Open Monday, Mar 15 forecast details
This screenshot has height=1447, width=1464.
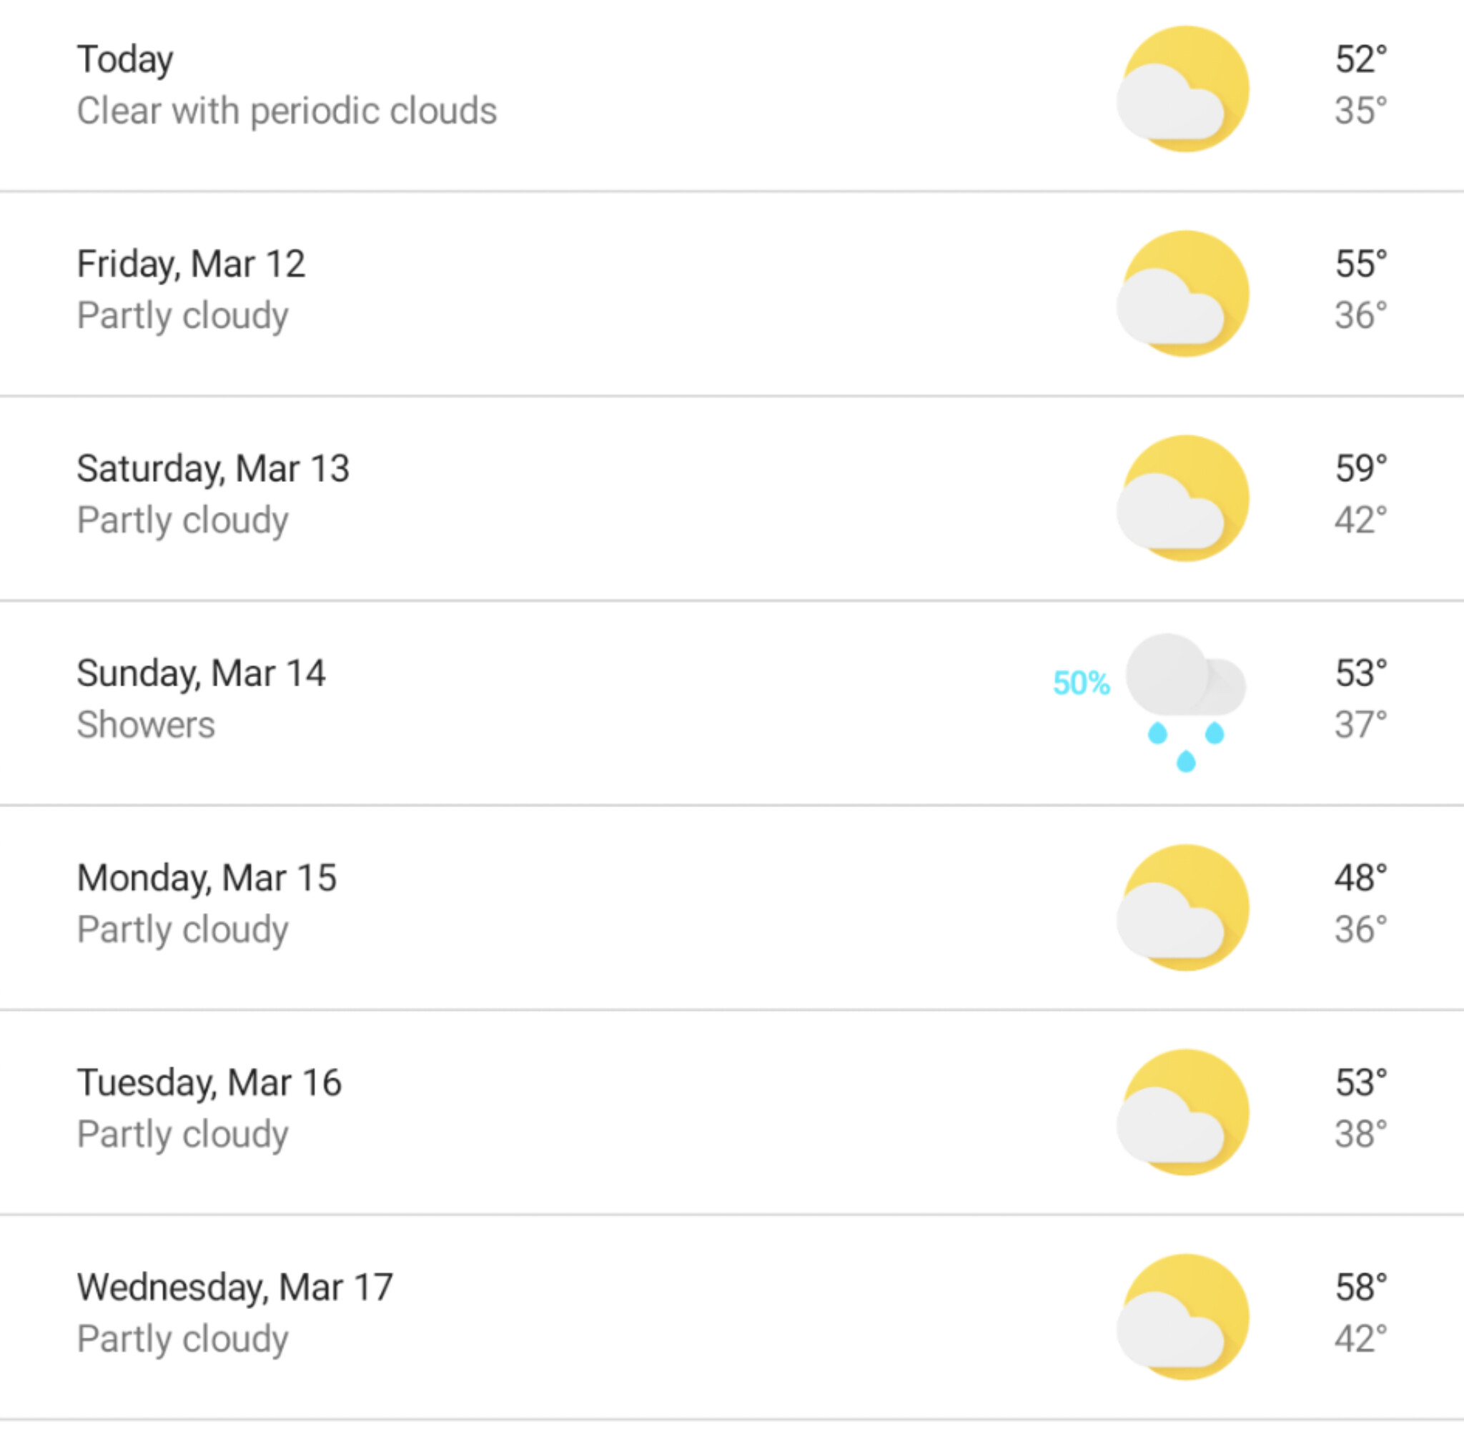point(732,908)
